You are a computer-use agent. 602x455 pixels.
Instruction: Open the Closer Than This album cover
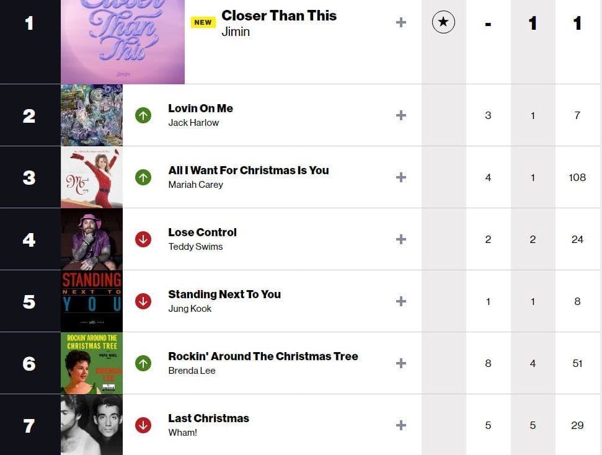point(123,41)
